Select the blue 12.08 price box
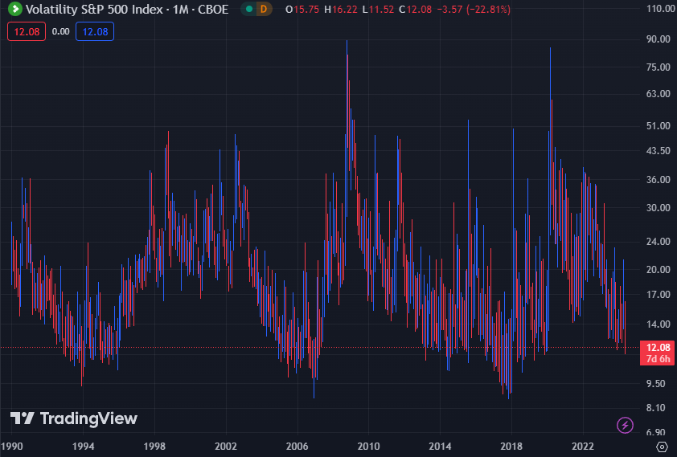The image size is (677, 457). click(x=95, y=31)
